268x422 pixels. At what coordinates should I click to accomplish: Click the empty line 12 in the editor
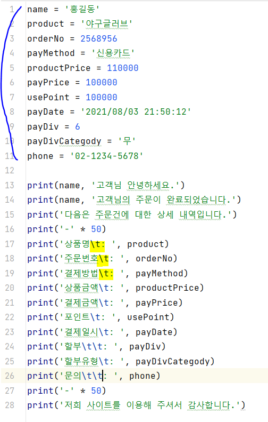[147, 170]
